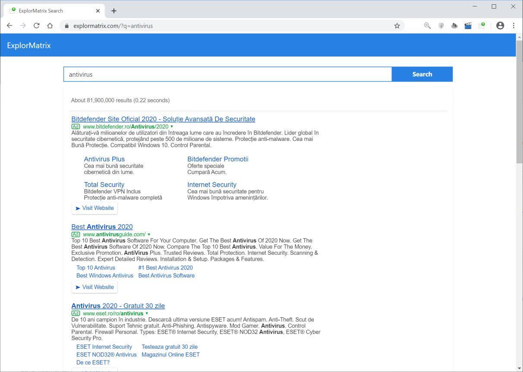
Task: Open the Chrome profile account icon
Action: [x=500, y=26]
